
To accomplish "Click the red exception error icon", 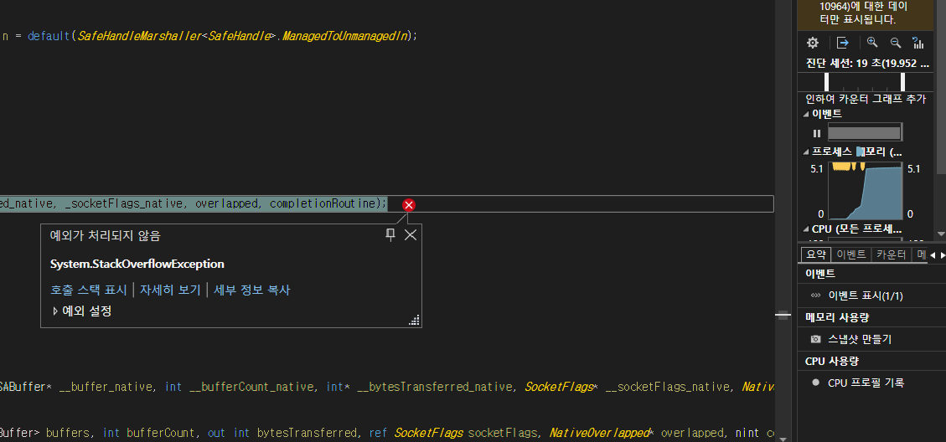I will click(408, 205).
